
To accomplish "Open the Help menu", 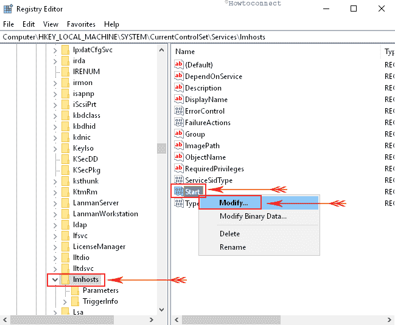I will pos(111,24).
